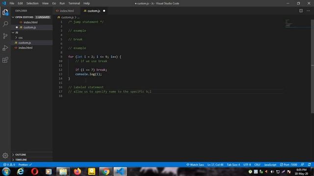Open Go to Line via Ln 17, Col 48
This screenshot has width=314, height=176.
coord(215,165)
